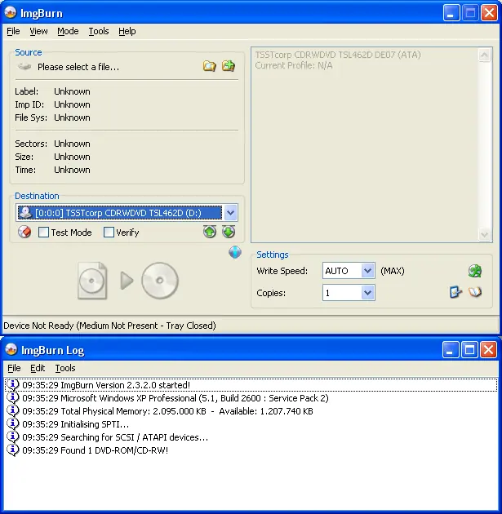
Task: Click the large Write image-to-disc button
Action: pos(128,281)
